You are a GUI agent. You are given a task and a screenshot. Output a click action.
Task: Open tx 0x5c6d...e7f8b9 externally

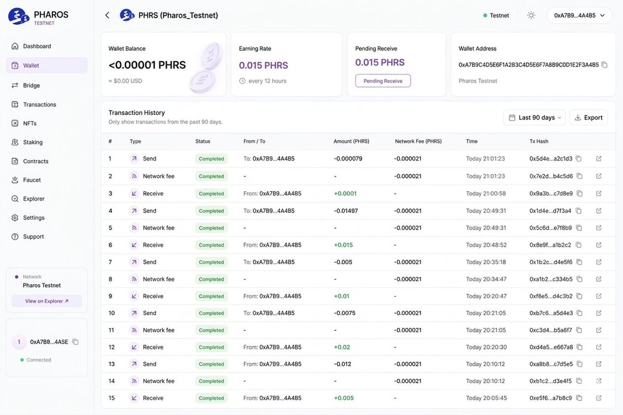pos(599,227)
